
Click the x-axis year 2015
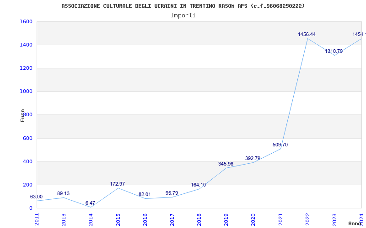[118, 219]
